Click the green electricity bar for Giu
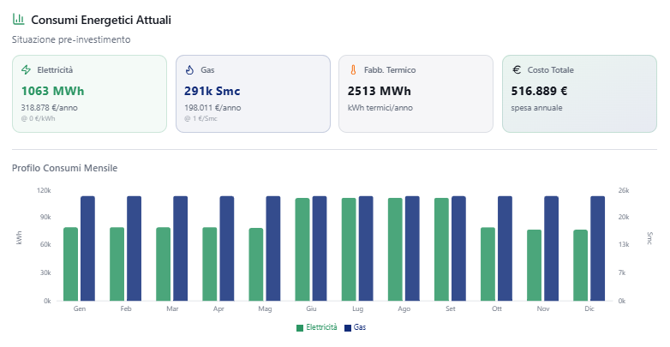670x347 pixels. (302, 249)
